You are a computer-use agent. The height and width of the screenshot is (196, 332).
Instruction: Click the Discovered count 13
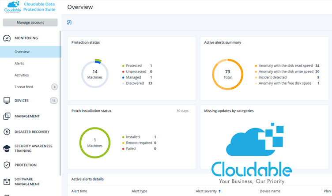click(150, 83)
